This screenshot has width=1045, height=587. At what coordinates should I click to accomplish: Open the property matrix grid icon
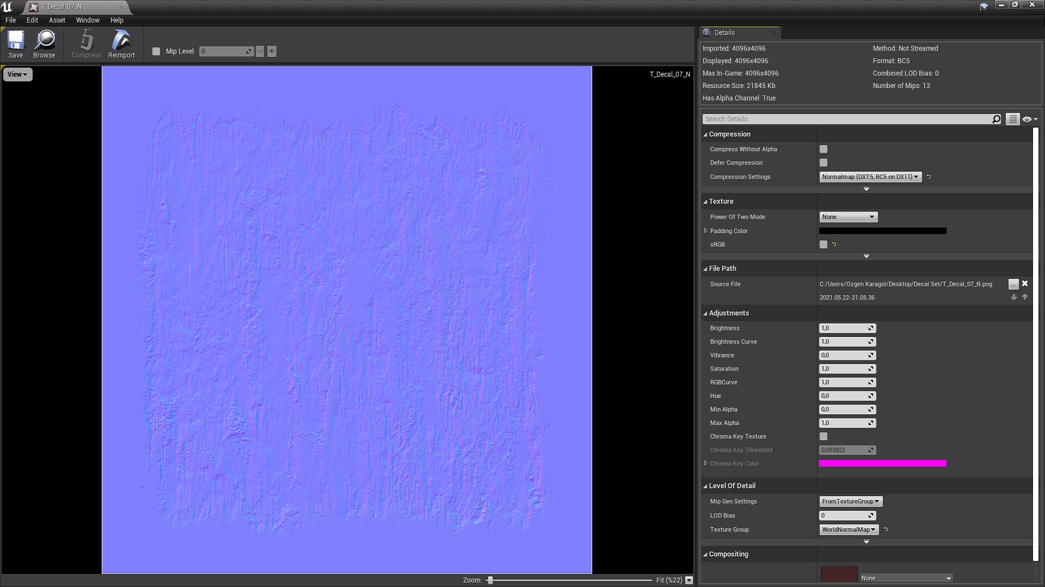click(1012, 119)
